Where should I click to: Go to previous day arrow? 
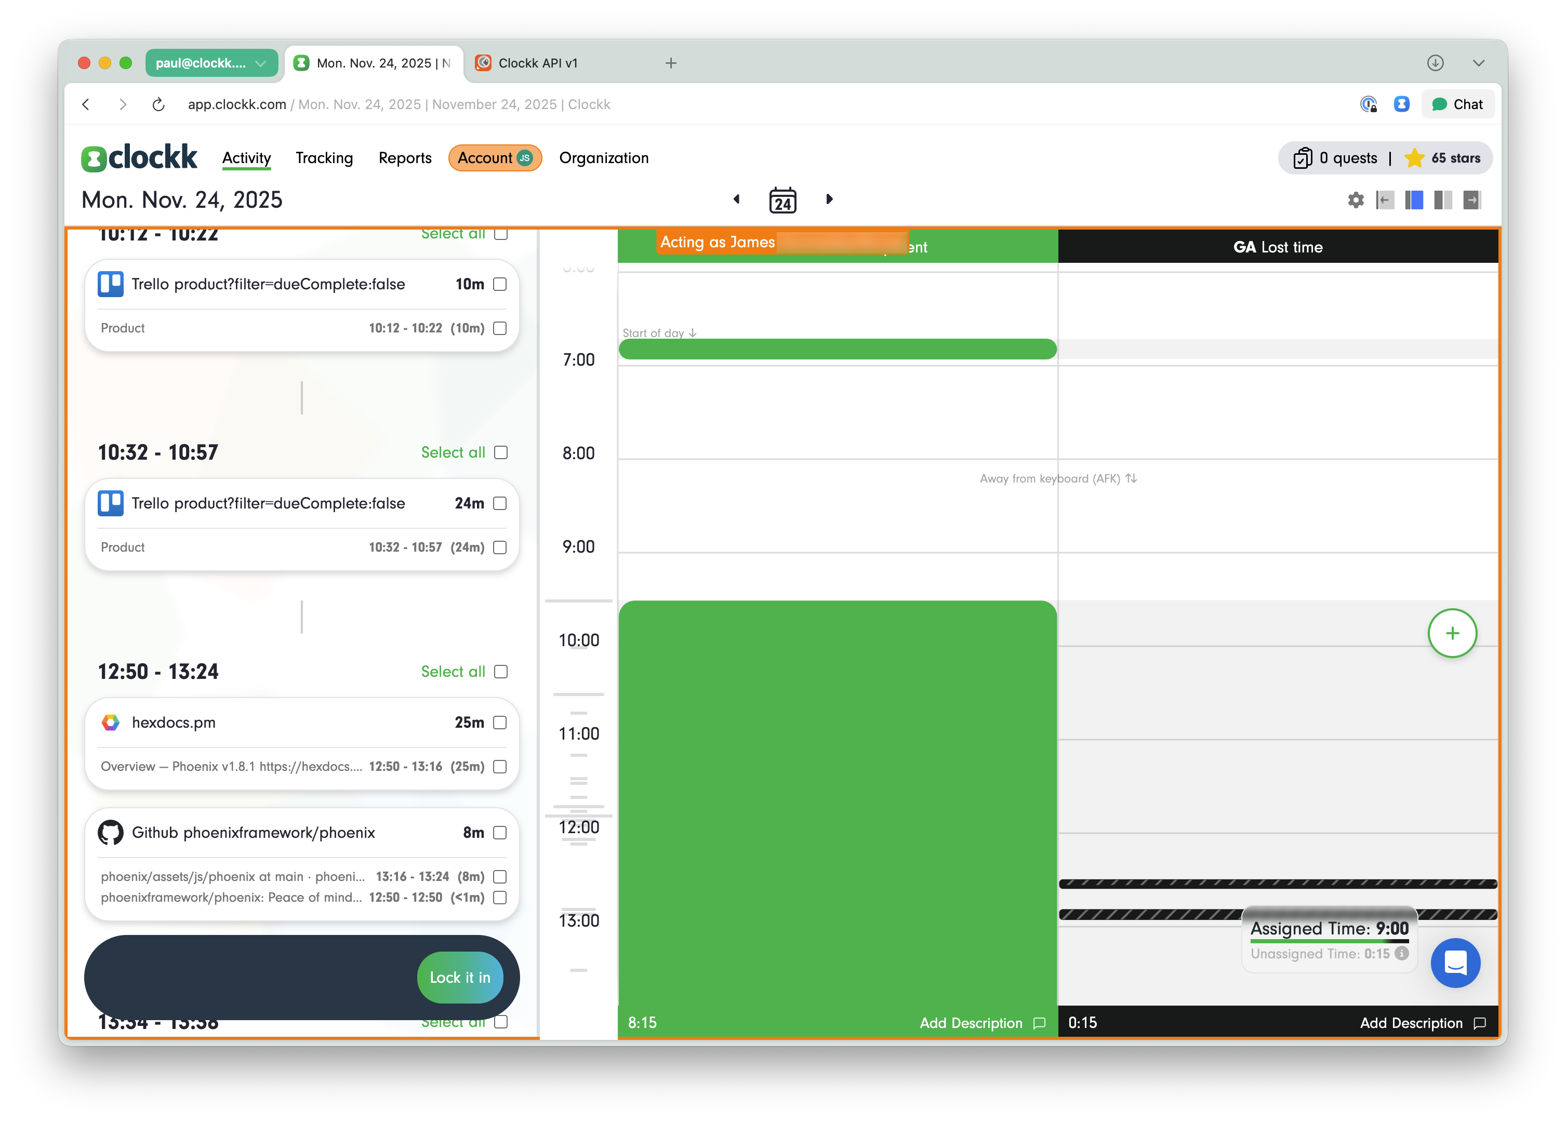click(736, 199)
